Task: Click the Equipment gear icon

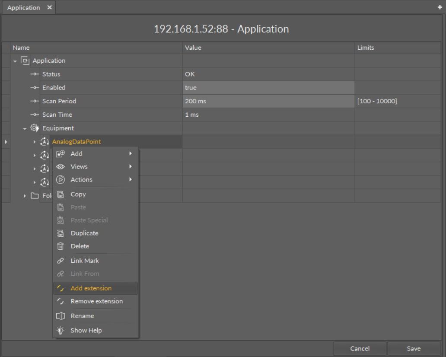Action: pos(35,128)
